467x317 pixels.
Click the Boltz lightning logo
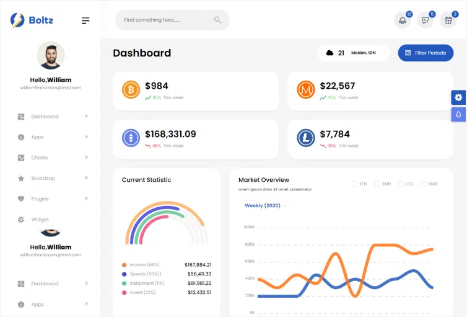coord(17,20)
